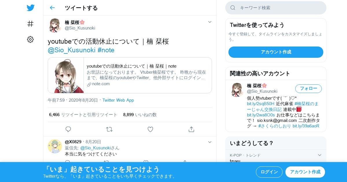Click 関連性の高いアカウント heading
Screen dimensions: 347x182
click(260, 73)
